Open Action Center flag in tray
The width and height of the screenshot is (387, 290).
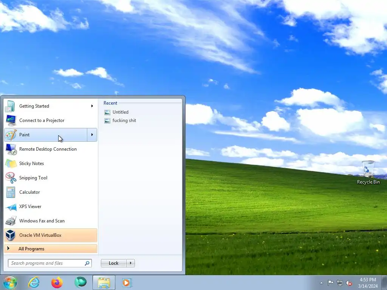[x=330, y=282]
